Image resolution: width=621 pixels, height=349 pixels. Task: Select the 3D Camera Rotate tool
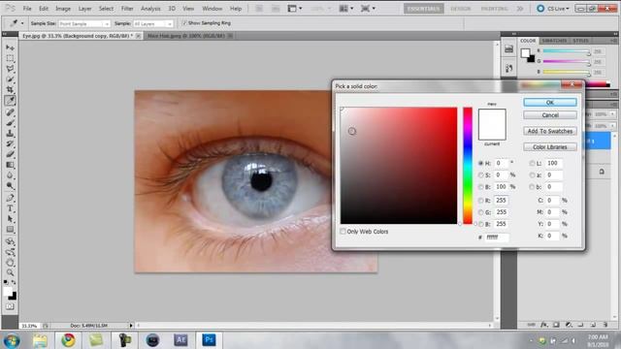(x=10, y=252)
